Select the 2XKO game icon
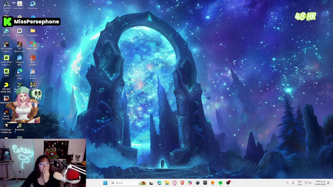 click(x=6, y=73)
